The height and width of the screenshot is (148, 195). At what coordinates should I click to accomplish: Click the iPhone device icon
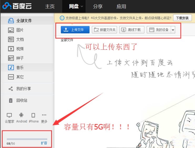pos(33,115)
